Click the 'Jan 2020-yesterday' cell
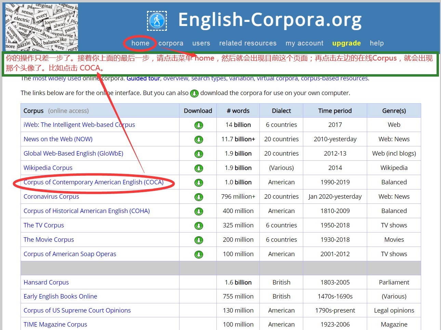This screenshot has height=330, width=441. point(335,197)
